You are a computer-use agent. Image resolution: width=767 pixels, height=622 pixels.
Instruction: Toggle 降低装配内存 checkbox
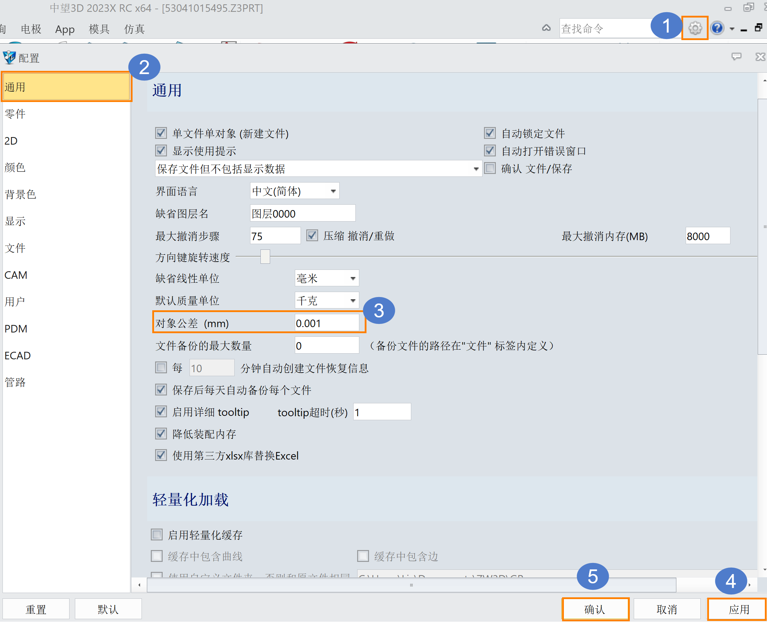pos(161,434)
